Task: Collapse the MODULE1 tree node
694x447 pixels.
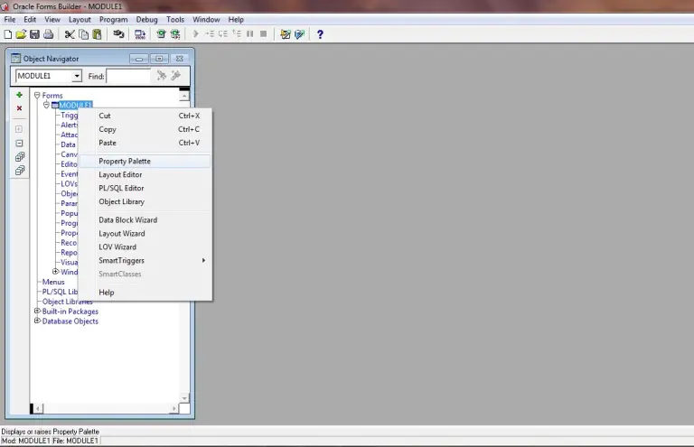Action: pos(46,105)
